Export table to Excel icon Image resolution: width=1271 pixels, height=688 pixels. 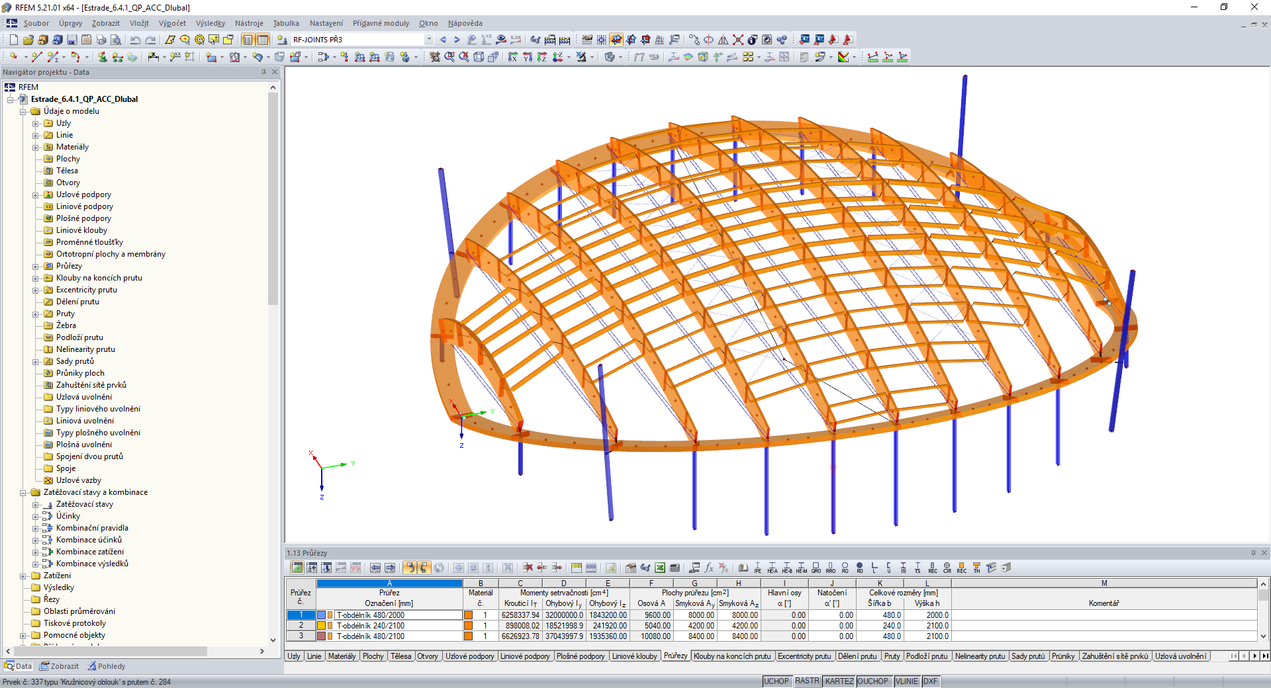coord(660,568)
